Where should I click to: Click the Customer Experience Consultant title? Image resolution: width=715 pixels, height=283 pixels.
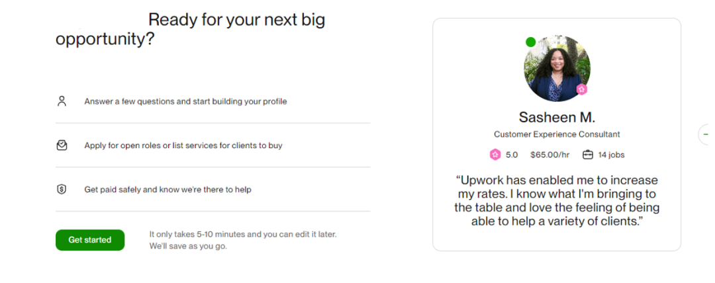(x=557, y=134)
